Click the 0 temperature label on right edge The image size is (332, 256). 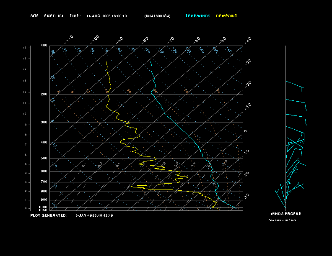point(245,131)
